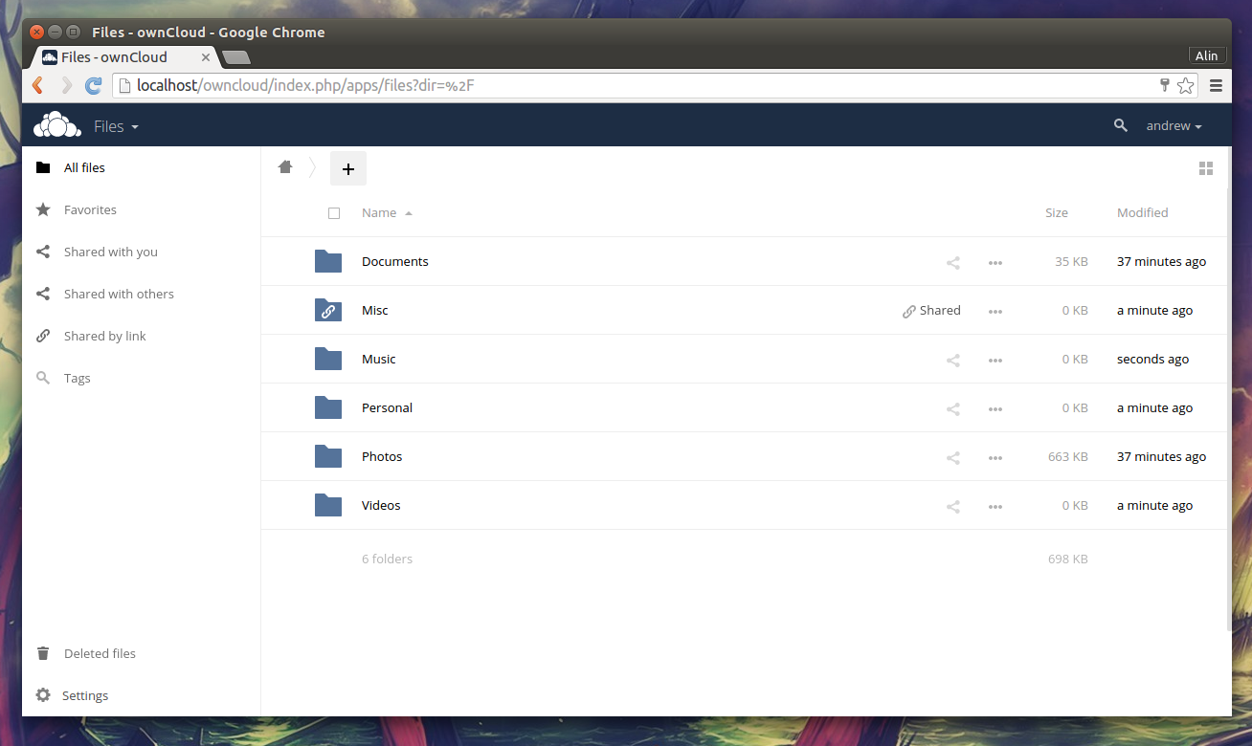The height and width of the screenshot is (746, 1252).
Task: Click the Shared indicator on Misc folder
Action: (x=930, y=310)
